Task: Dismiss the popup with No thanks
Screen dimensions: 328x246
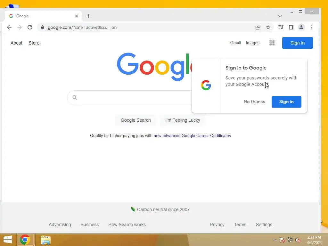Action: click(254, 102)
